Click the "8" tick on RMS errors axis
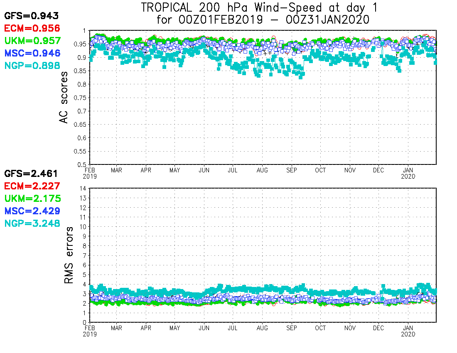This screenshot has height=353, width=457. point(85,246)
